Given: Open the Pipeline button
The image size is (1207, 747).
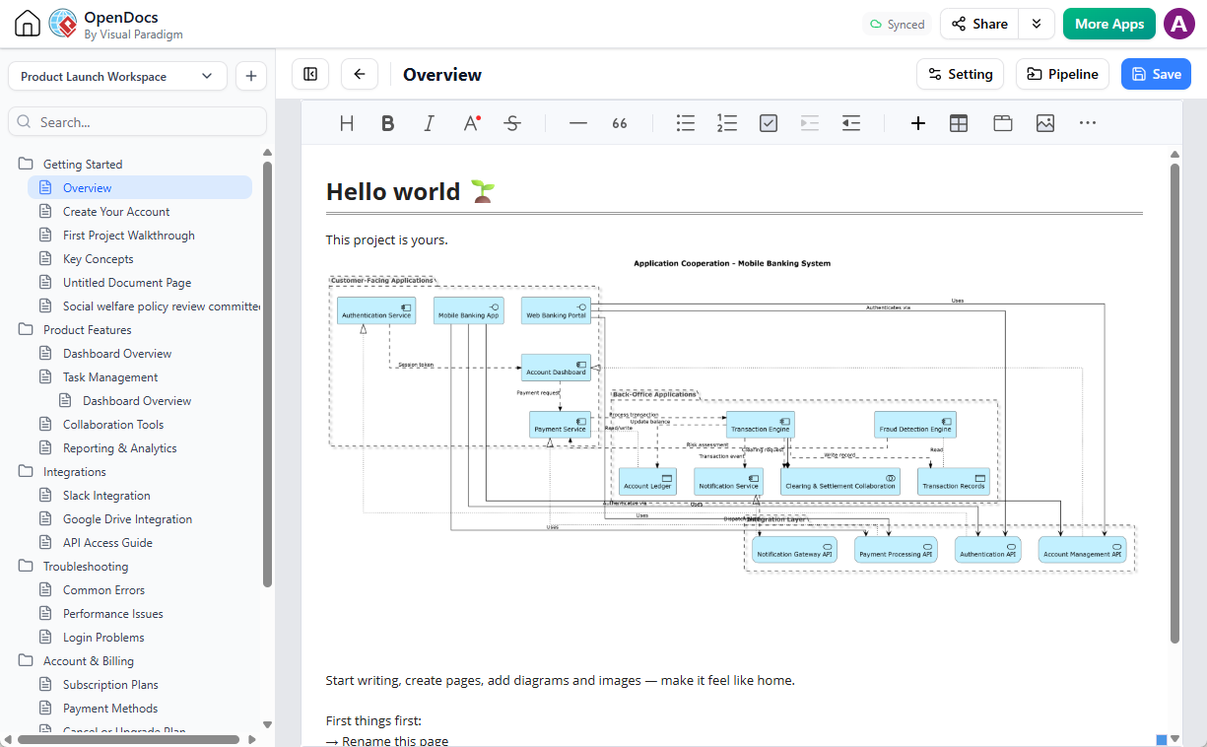Looking at the screenshot, I should coord(1062,74).
